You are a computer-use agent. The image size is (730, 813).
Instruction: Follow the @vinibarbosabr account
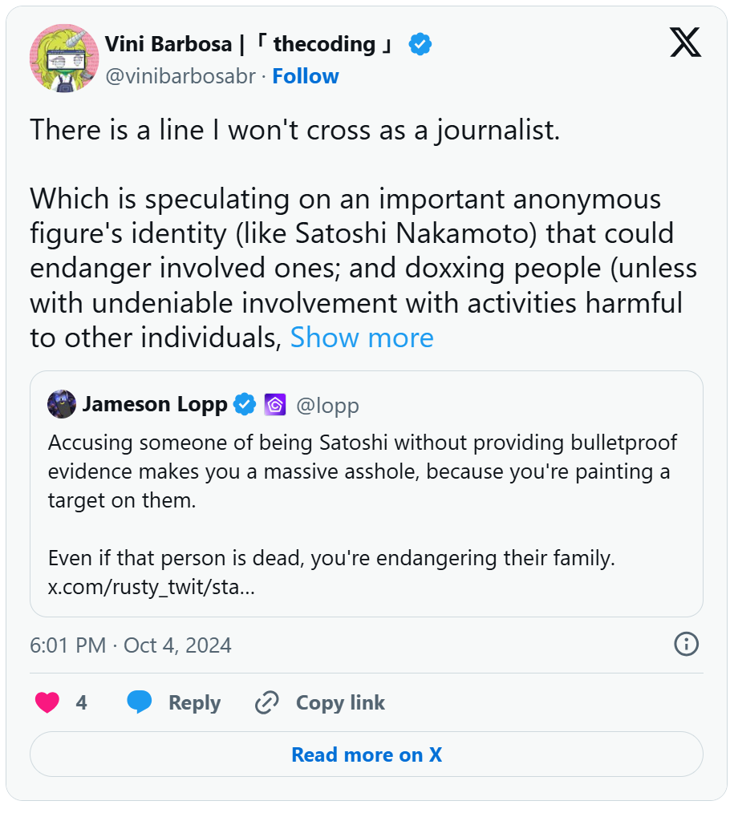[x=306, y=76]
